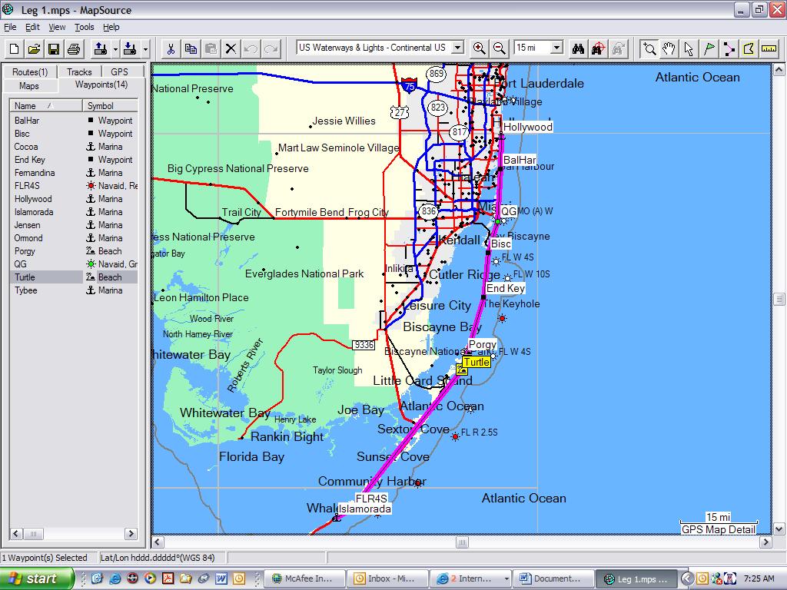Select the Waypoint flag tool
787x590 pixels.
tap(709, 48)
